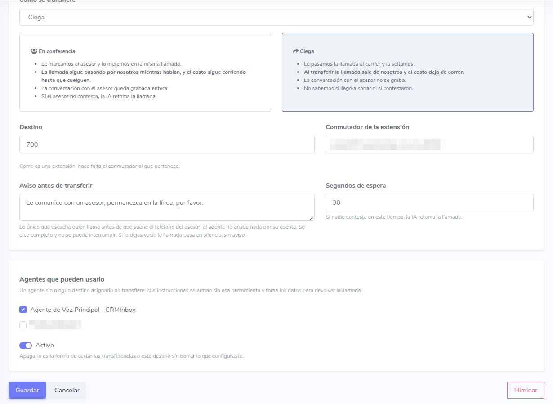553x404 pixels.
Task: Click "Le pasamos la llamada al carrier y la soltamos."
Action: (x=359, y=64)
